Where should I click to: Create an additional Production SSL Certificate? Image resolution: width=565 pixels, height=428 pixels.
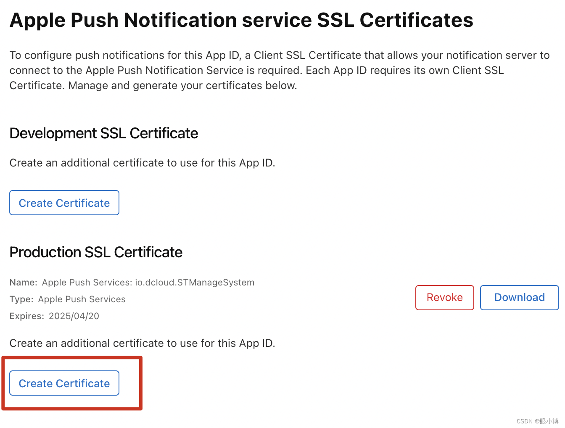64,383
